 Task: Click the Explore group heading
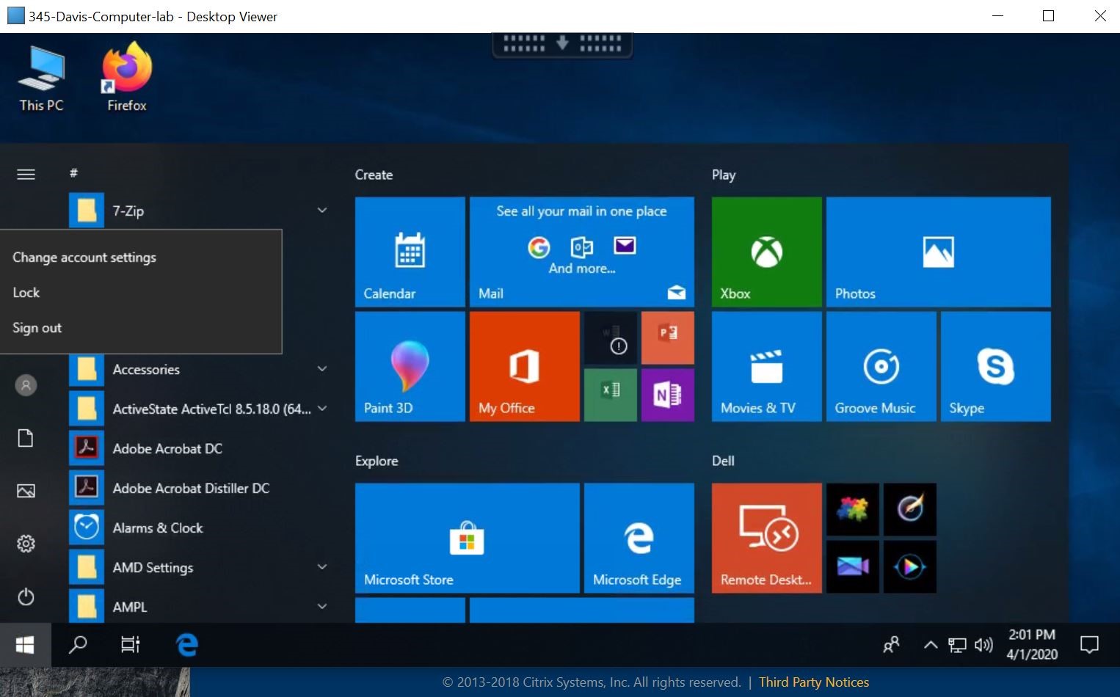tap(377, 461)
